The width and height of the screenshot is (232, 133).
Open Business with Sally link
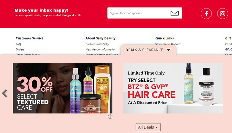click(x=97, y=44)
